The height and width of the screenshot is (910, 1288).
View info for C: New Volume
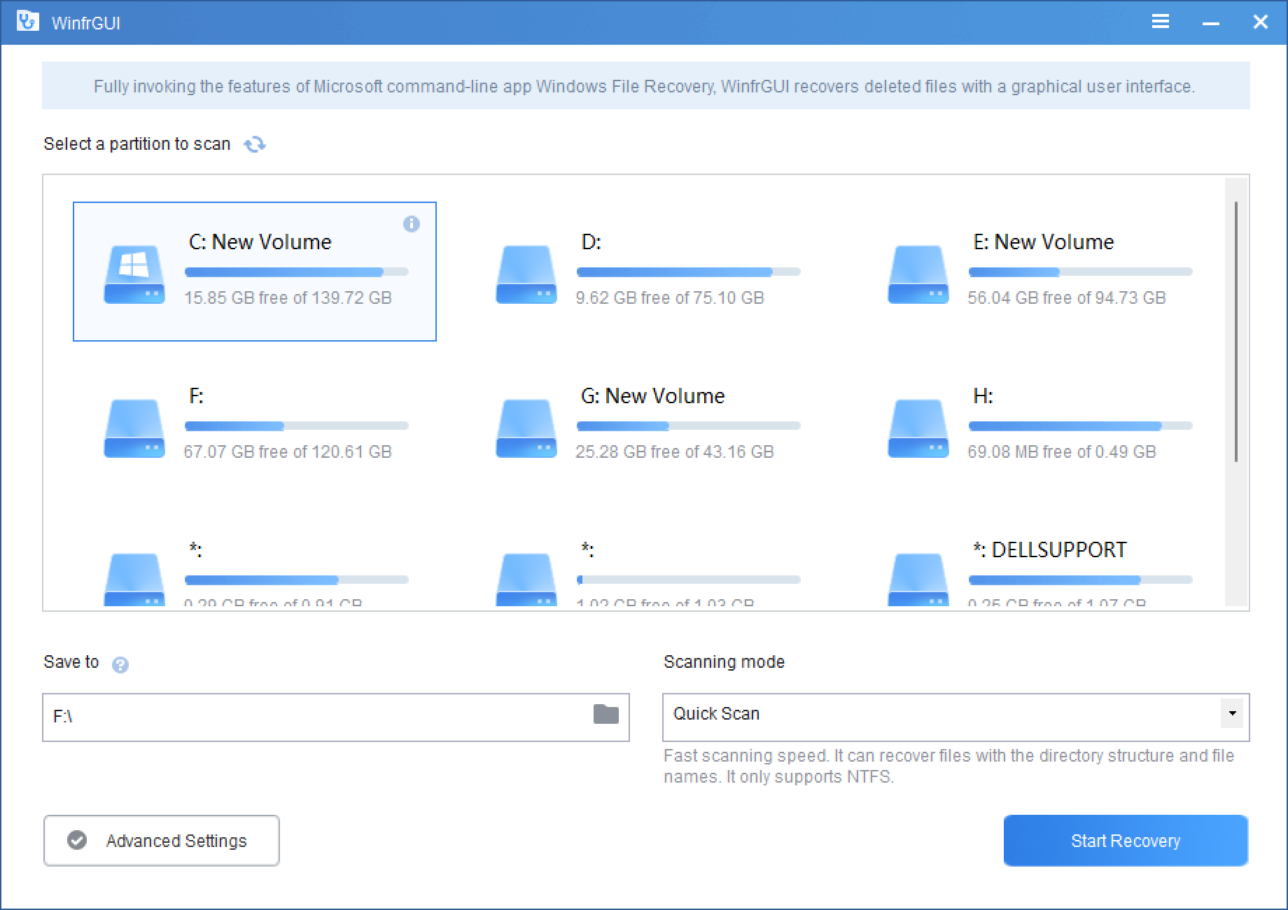(x=412, y=224)
